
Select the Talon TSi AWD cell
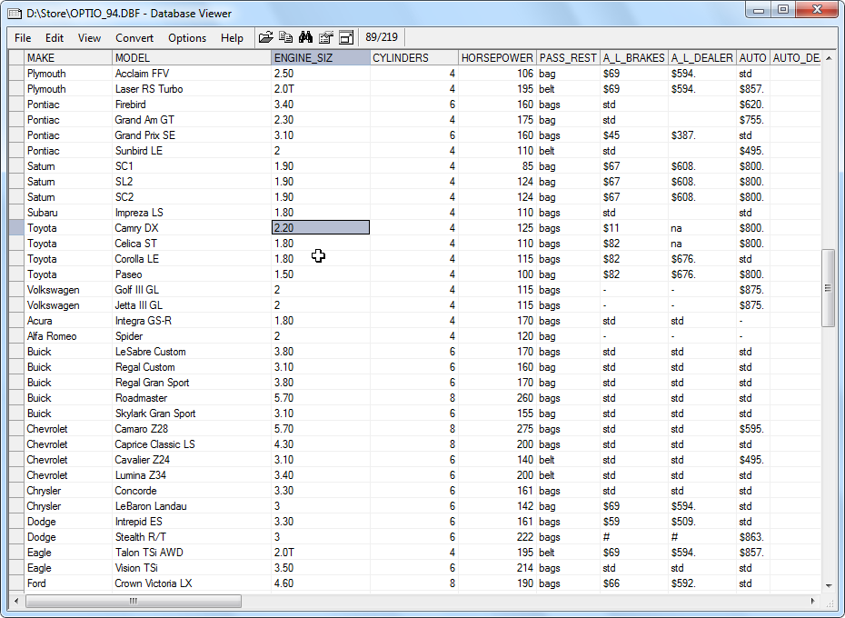192,553
